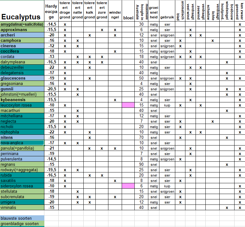
Task: Select the 'glaucescens' species cell
Action: (22, 78)
